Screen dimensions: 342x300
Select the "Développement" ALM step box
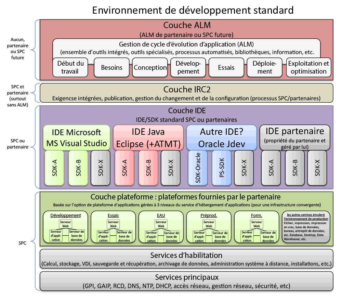tap(188, 67)
